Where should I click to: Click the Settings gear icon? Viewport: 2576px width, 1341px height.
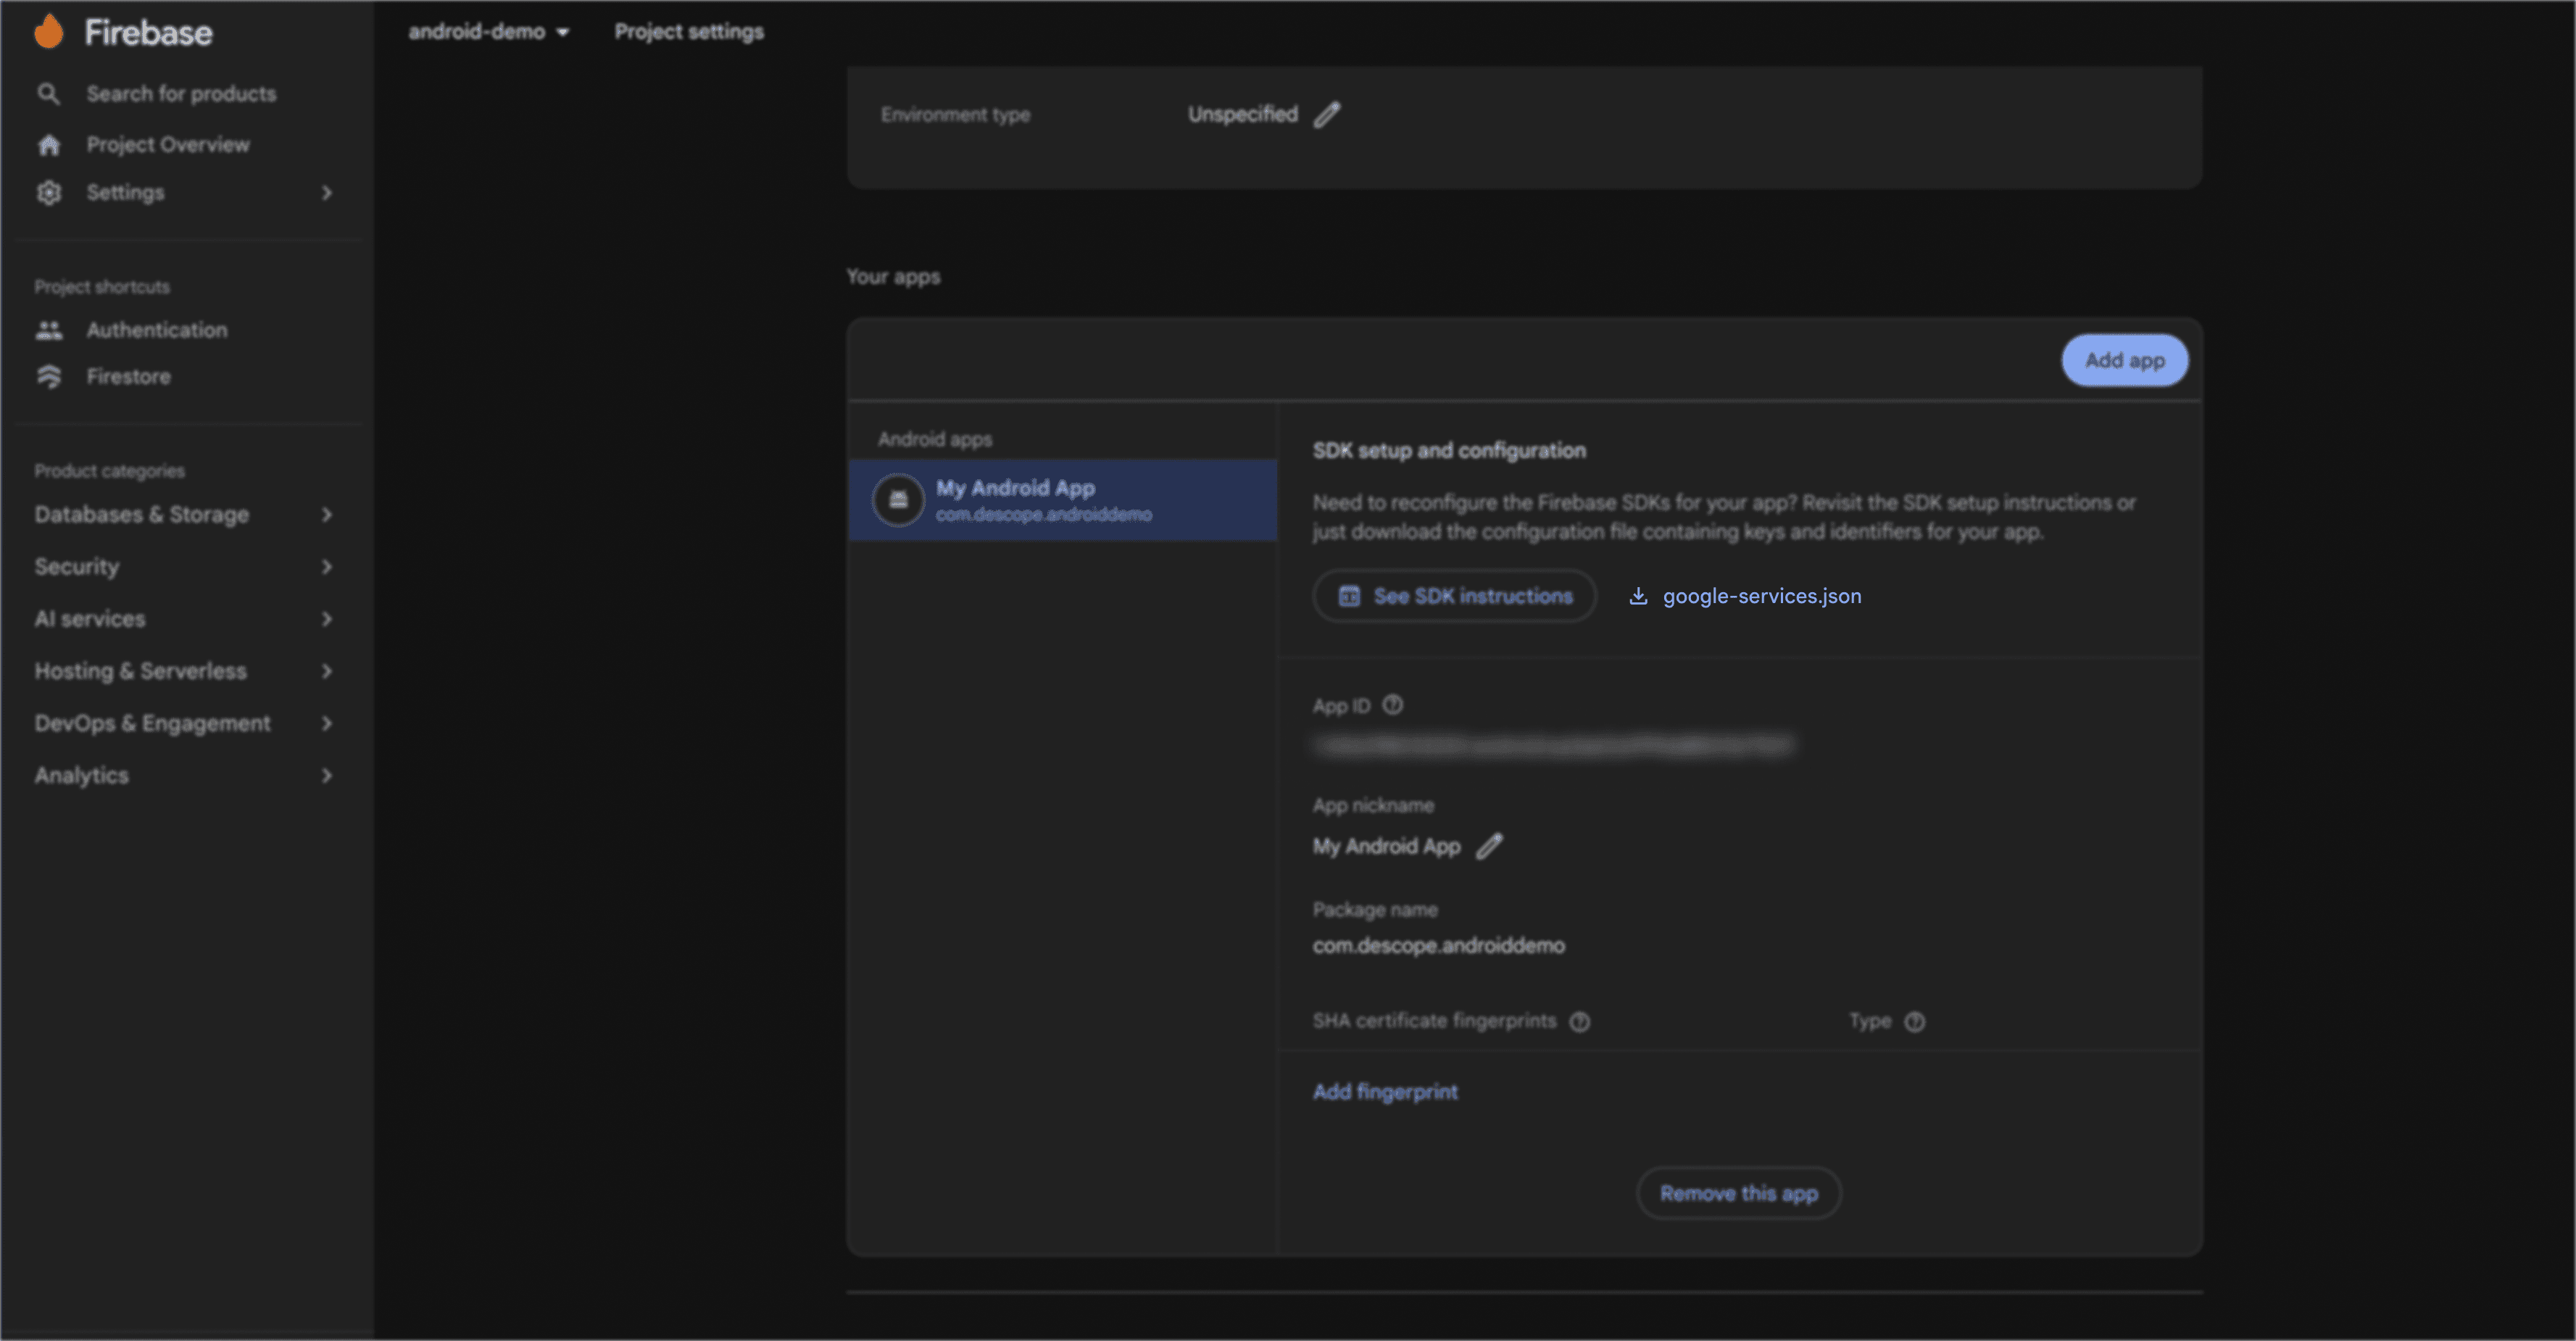click(x=49, y=193)
